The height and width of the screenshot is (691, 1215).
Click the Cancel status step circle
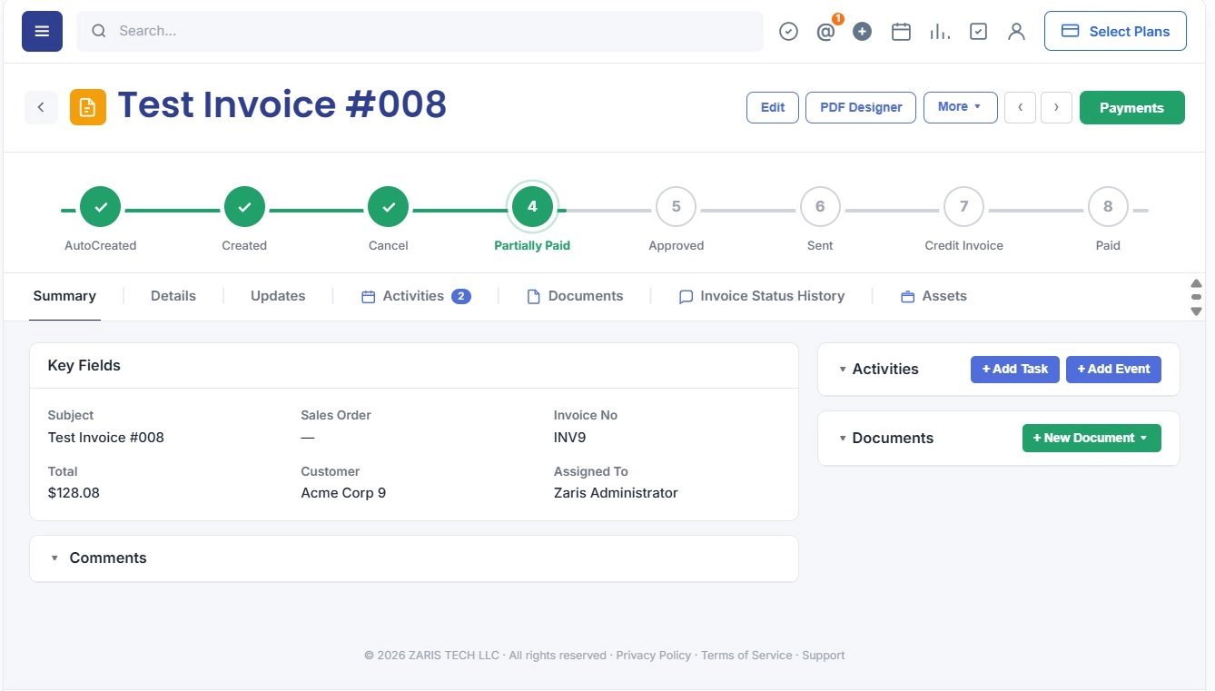[388, 207]
